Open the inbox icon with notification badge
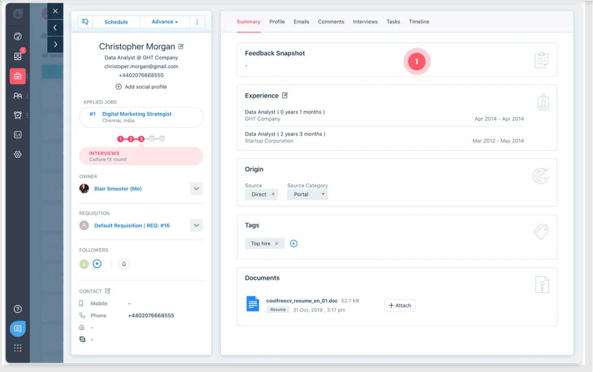This screenshot has width=593, height=372. click(x=18, y=56)
